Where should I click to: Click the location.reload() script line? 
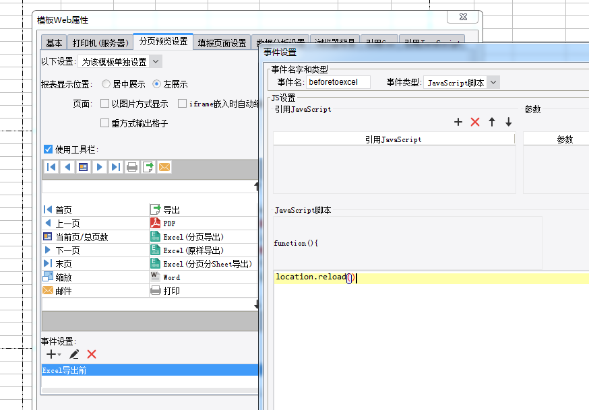tap(431, 277)
